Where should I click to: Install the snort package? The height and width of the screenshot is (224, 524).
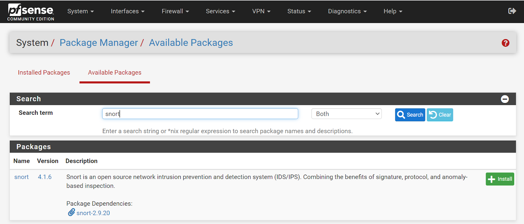pyautogui.click(x=500, y=179)
